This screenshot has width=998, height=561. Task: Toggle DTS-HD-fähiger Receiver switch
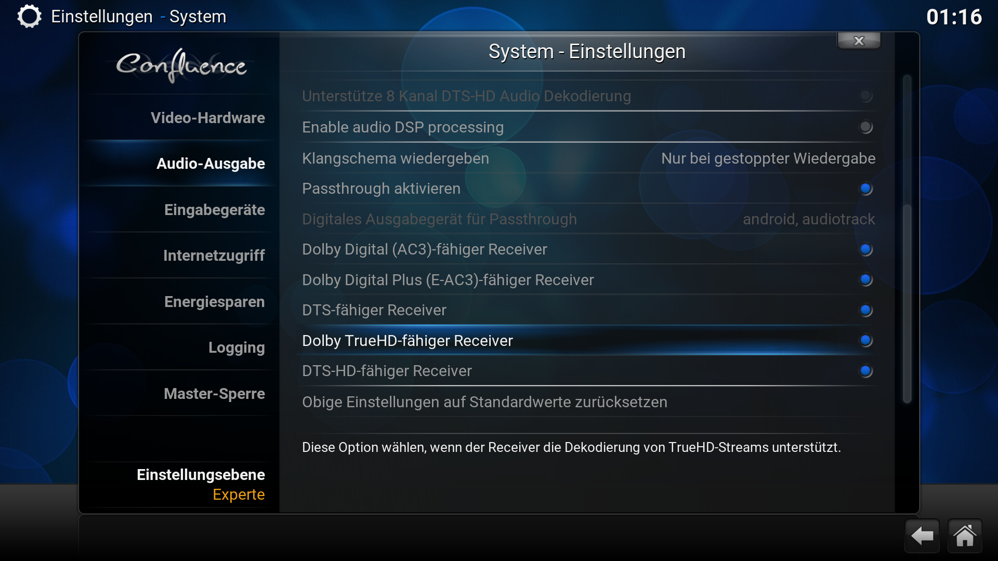865,371
